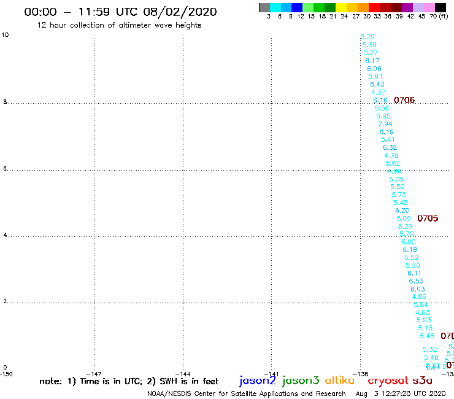Click the 5.13 wave height reading

point(425,328)
